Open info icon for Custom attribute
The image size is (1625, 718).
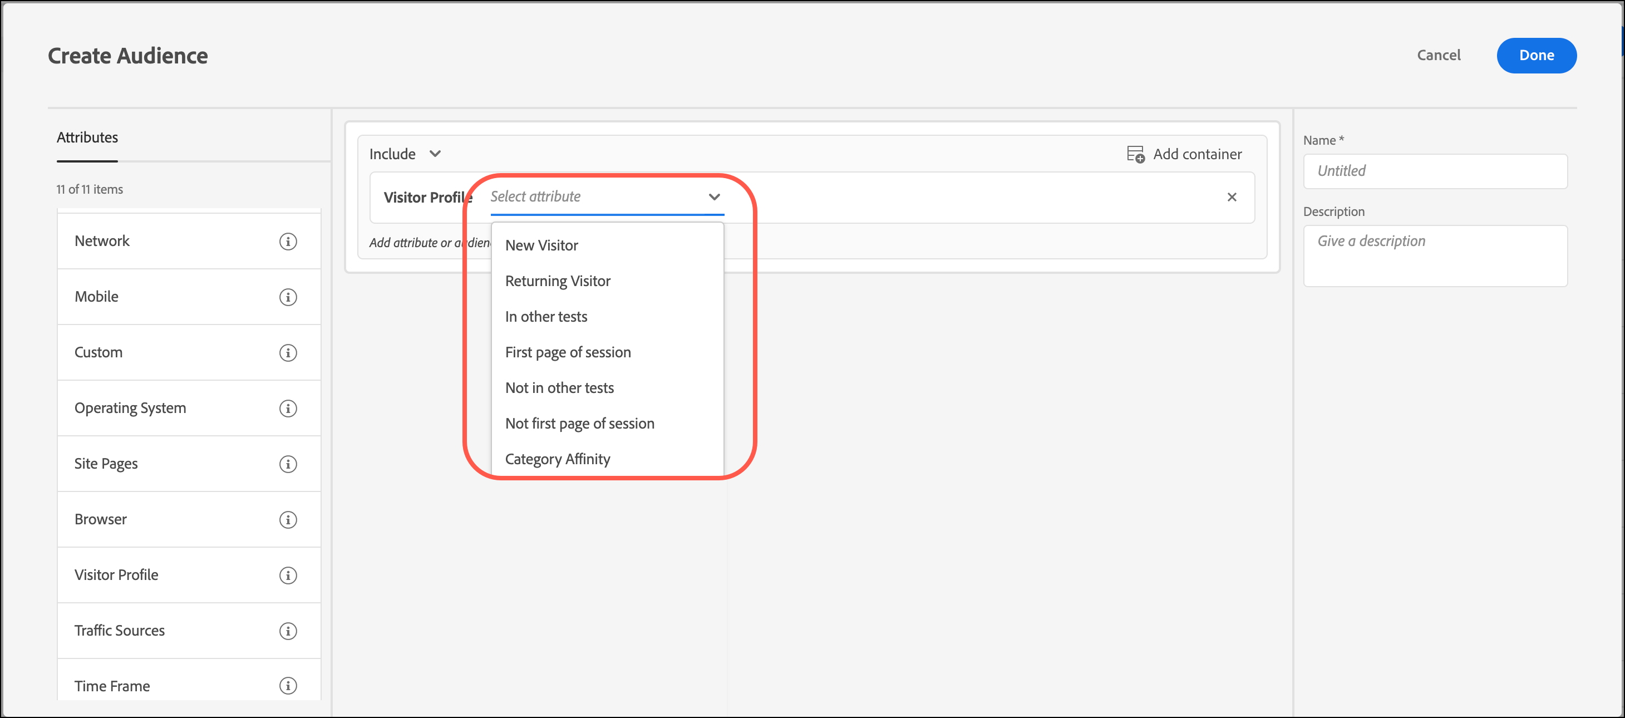288,352
